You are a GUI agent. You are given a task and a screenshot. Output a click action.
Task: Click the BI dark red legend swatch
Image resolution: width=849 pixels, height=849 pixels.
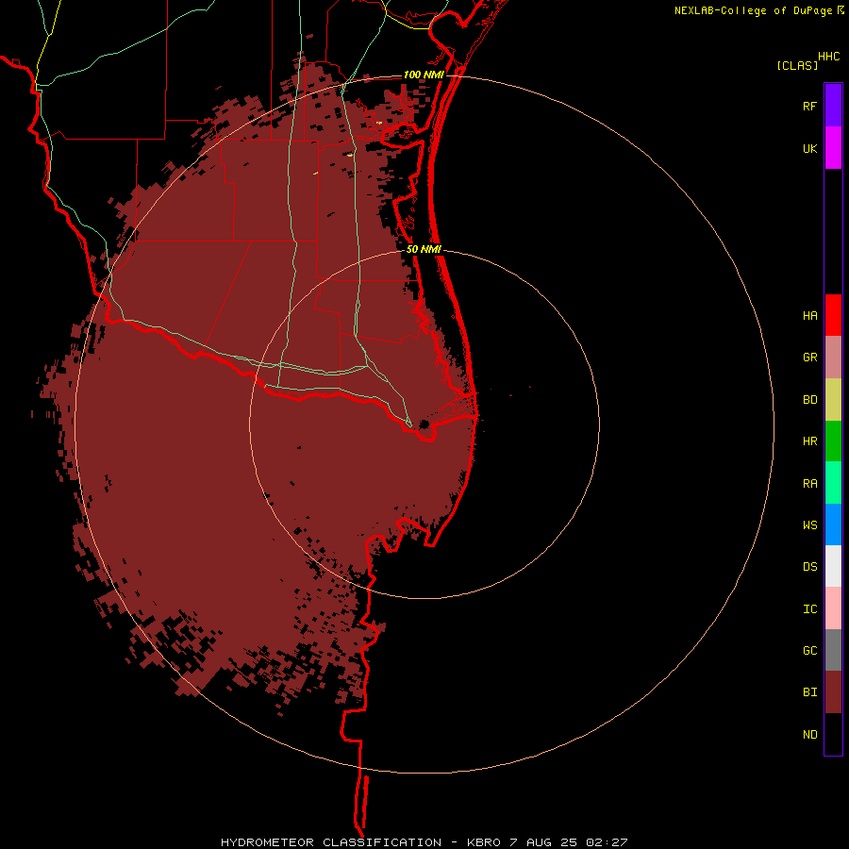coord(833,692)
